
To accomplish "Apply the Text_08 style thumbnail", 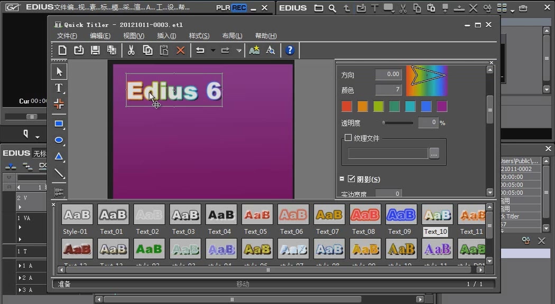I will (365, 214).
